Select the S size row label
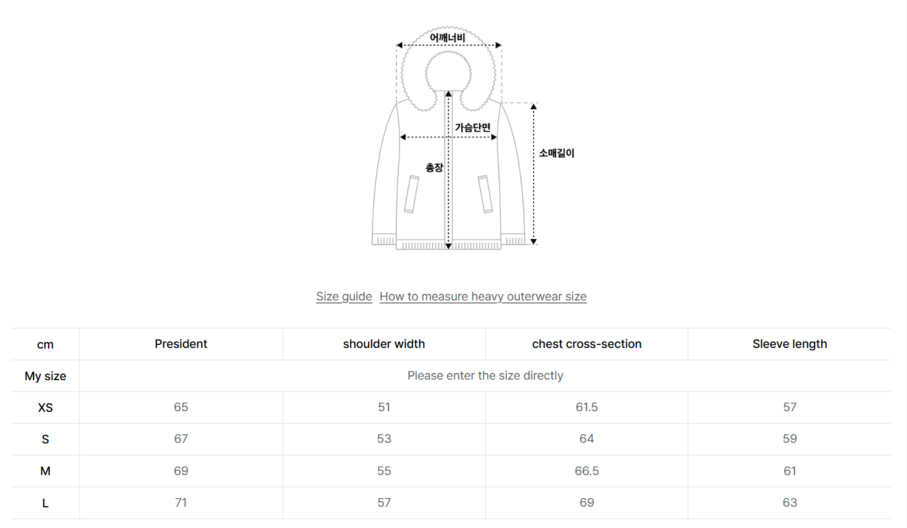 pos(46,439)
